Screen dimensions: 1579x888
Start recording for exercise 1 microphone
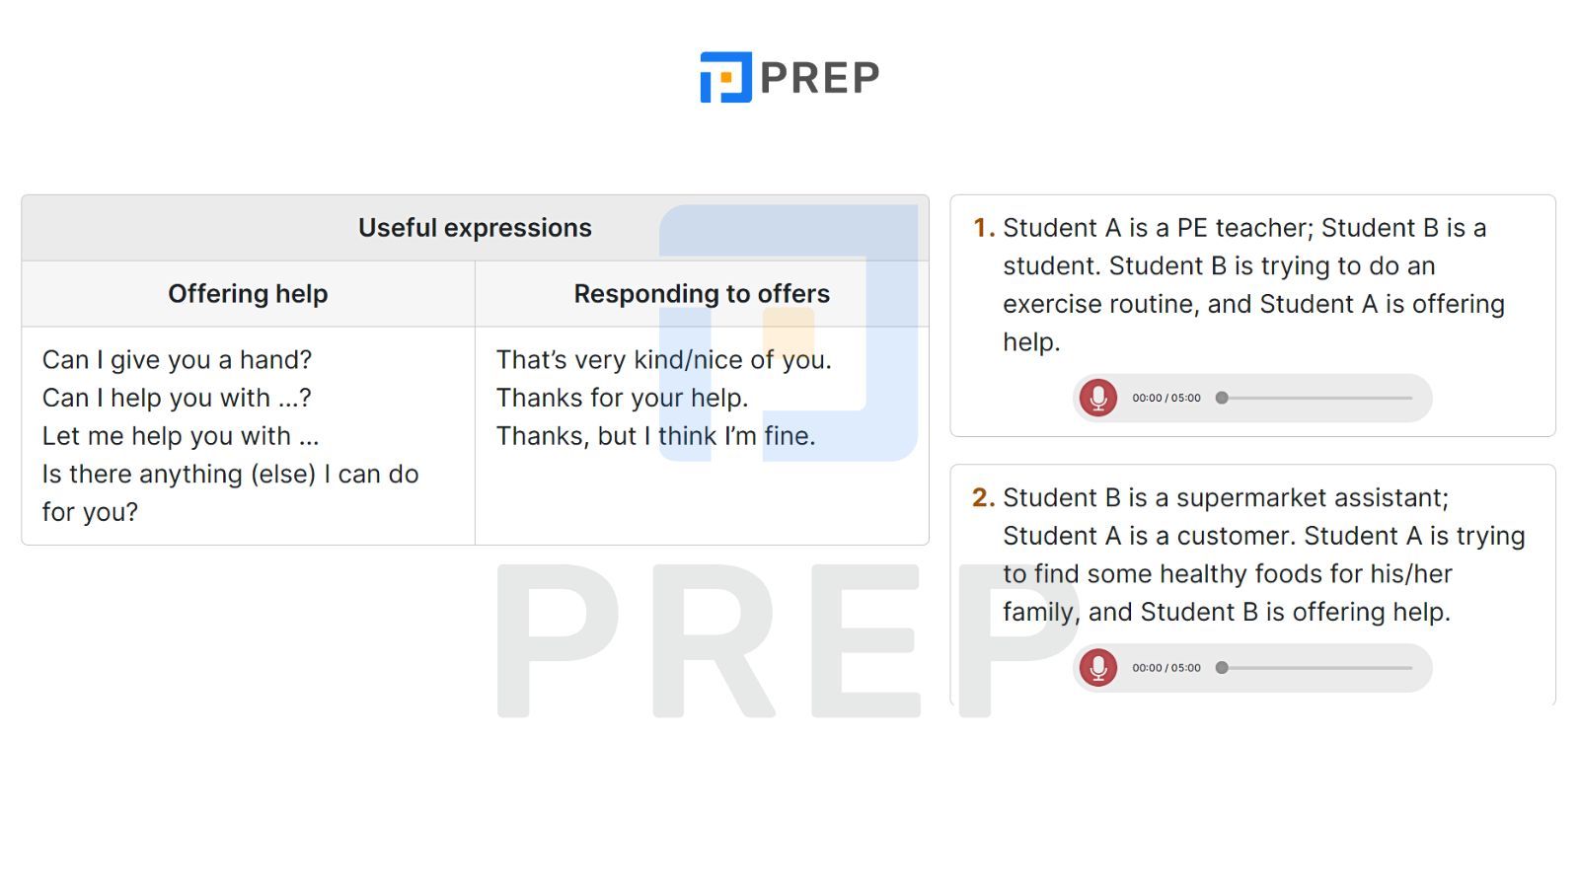point(1097,398)
